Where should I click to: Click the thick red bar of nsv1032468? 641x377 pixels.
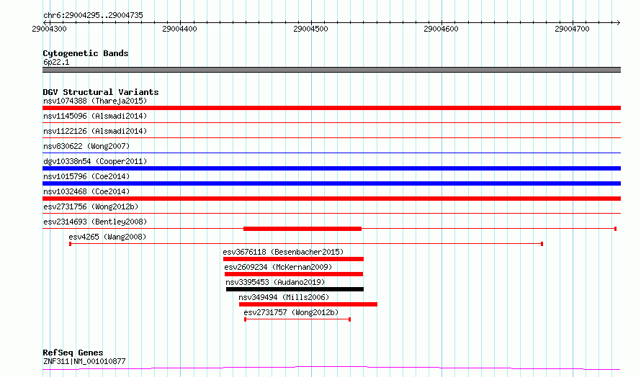[331, 199]
